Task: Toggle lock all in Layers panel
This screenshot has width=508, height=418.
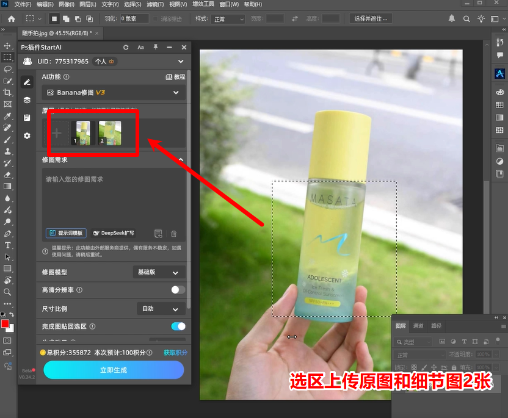Action: (454, 367)
